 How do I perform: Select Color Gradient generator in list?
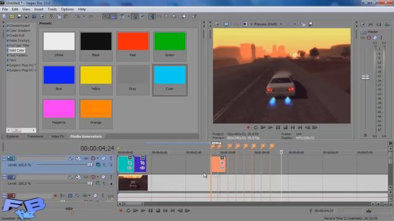tap(20, 31)
